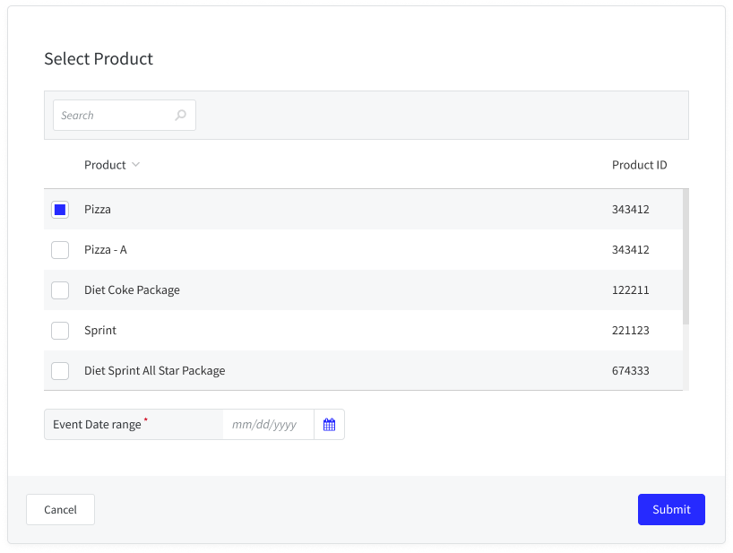733x553 pixels.
Task: Click inside the Search field
Action: click(116, 115)
